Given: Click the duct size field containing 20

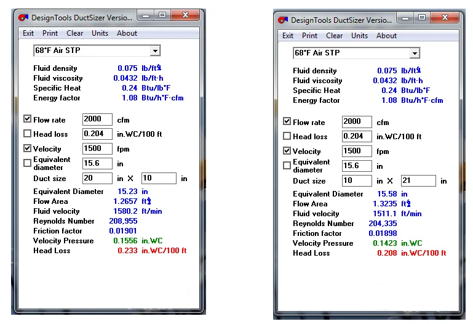Looking at the screenshot, I should [97, 179].
